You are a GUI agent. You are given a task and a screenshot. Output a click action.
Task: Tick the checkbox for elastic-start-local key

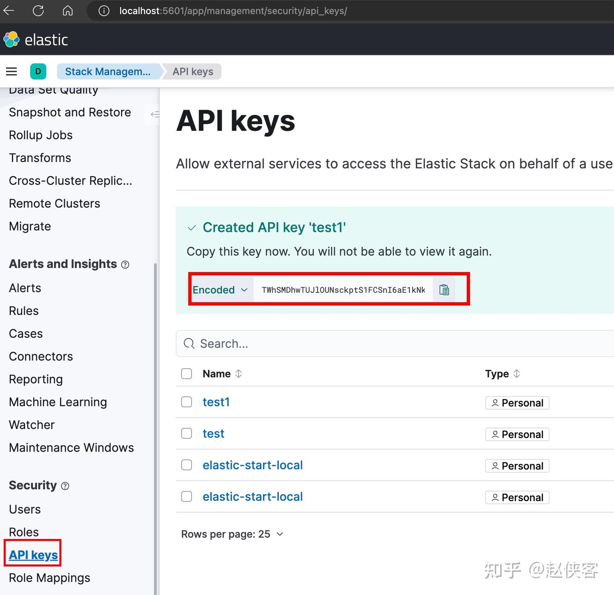186,465
